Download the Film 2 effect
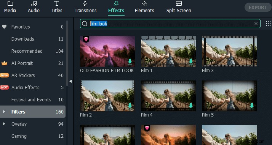The width and height of the screenshot is (272, 145). [130, 106]
